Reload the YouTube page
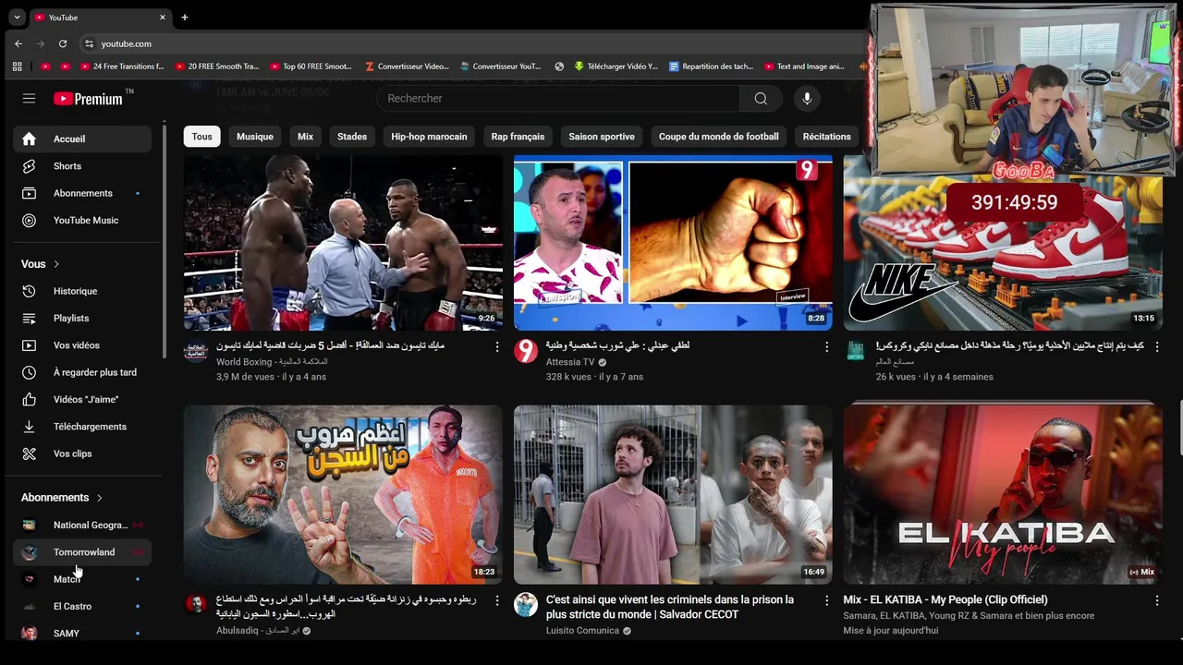 pyautogui.click(x=62, y=43)
